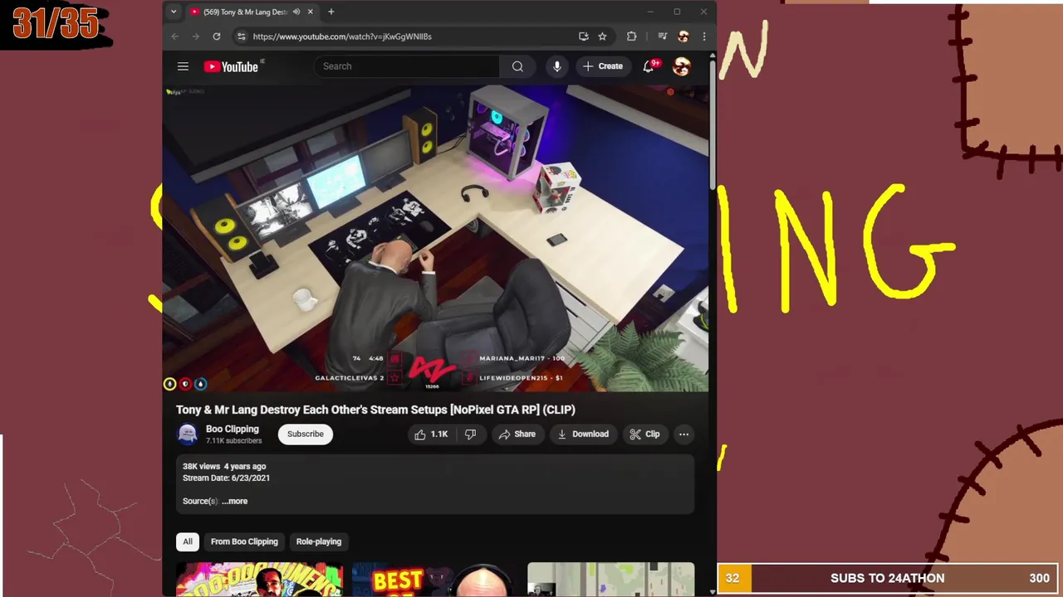Open Boo Clipping channel avatar

tap(188, 434)
